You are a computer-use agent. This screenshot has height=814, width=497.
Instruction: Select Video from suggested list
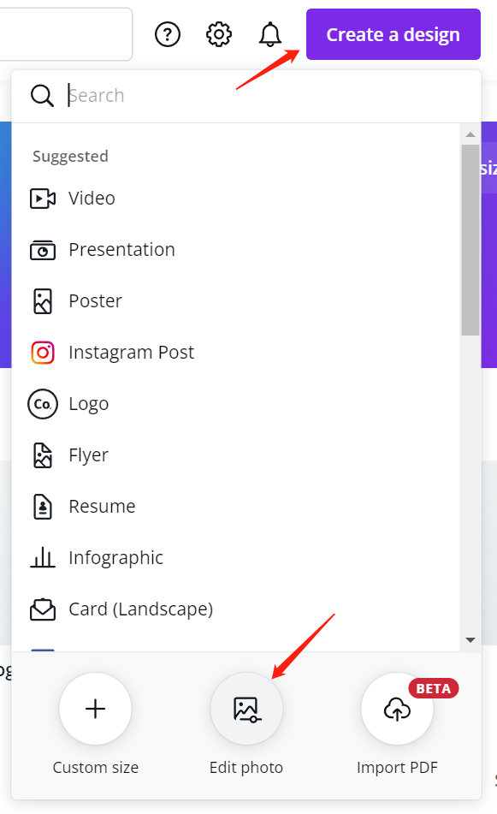tap(92, 199)
